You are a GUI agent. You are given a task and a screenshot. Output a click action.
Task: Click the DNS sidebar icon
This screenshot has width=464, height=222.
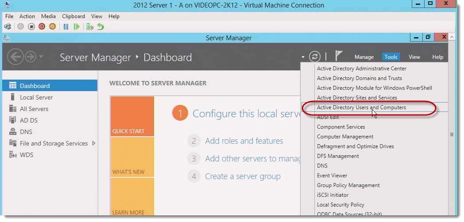(x=13, y=131)
